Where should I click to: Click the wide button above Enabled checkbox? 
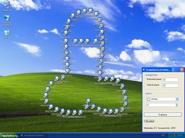pyautogui.click(x=163, y=115)
